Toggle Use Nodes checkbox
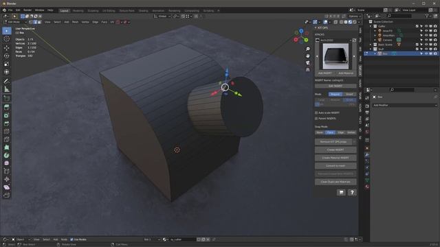Screen dimensions: 440x247 [71, 239]
